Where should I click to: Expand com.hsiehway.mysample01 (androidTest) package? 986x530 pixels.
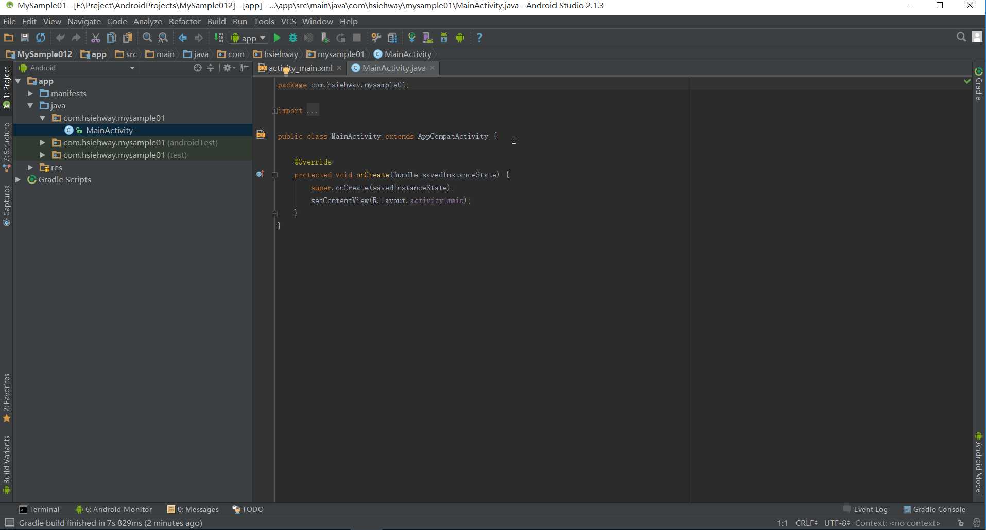(x=43, y=143)
